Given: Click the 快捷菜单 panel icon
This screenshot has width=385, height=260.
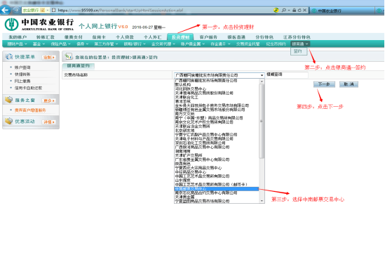Looking at the screenshot, I should [9, 57].
